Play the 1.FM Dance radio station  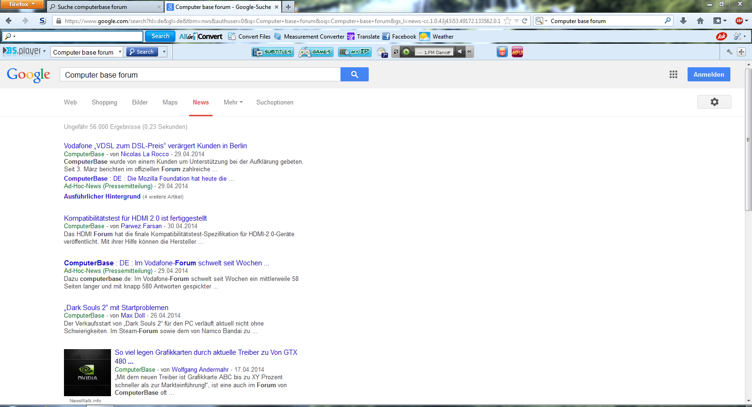tap(406, 52)
